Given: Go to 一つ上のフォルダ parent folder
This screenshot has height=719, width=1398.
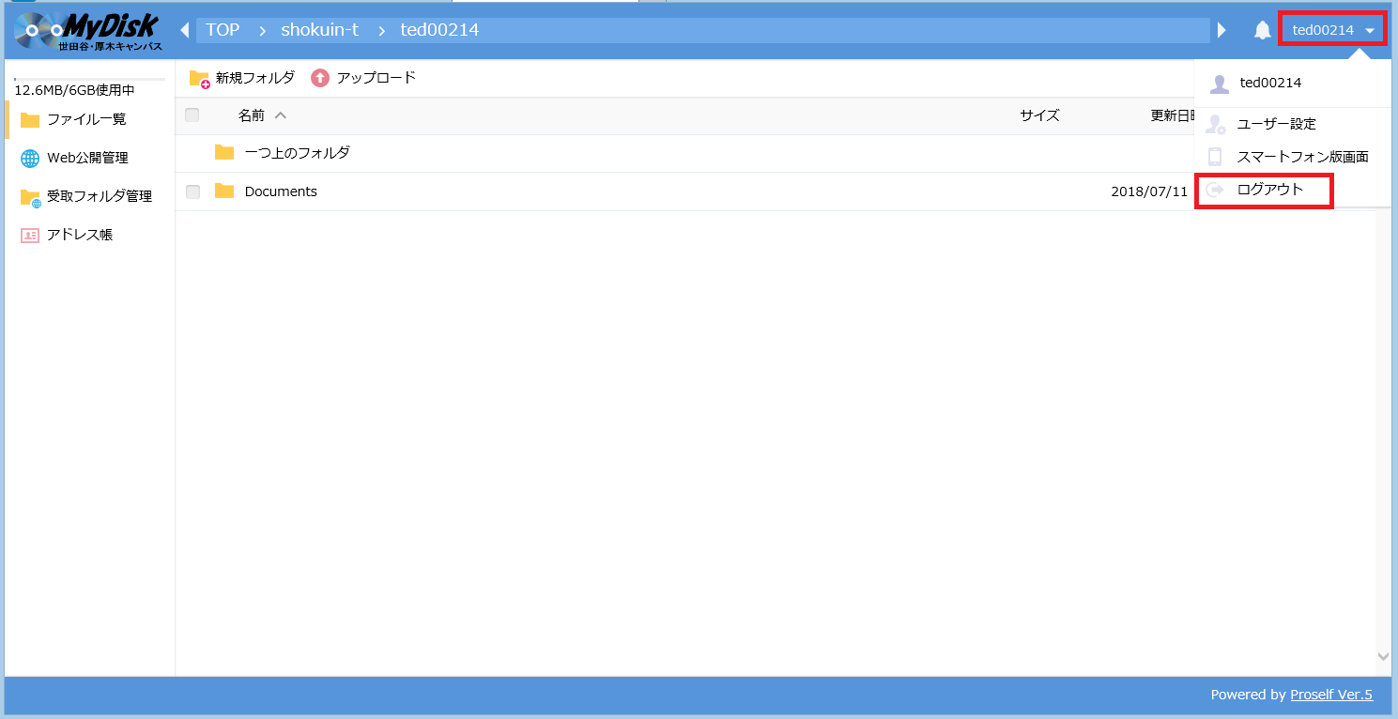Looking at the screenshot, I should pyautogui.click(x=297, y=152).
